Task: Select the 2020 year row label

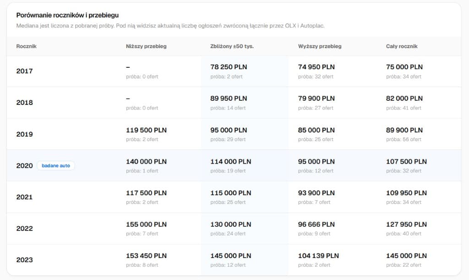Action: tap(24, 165)
